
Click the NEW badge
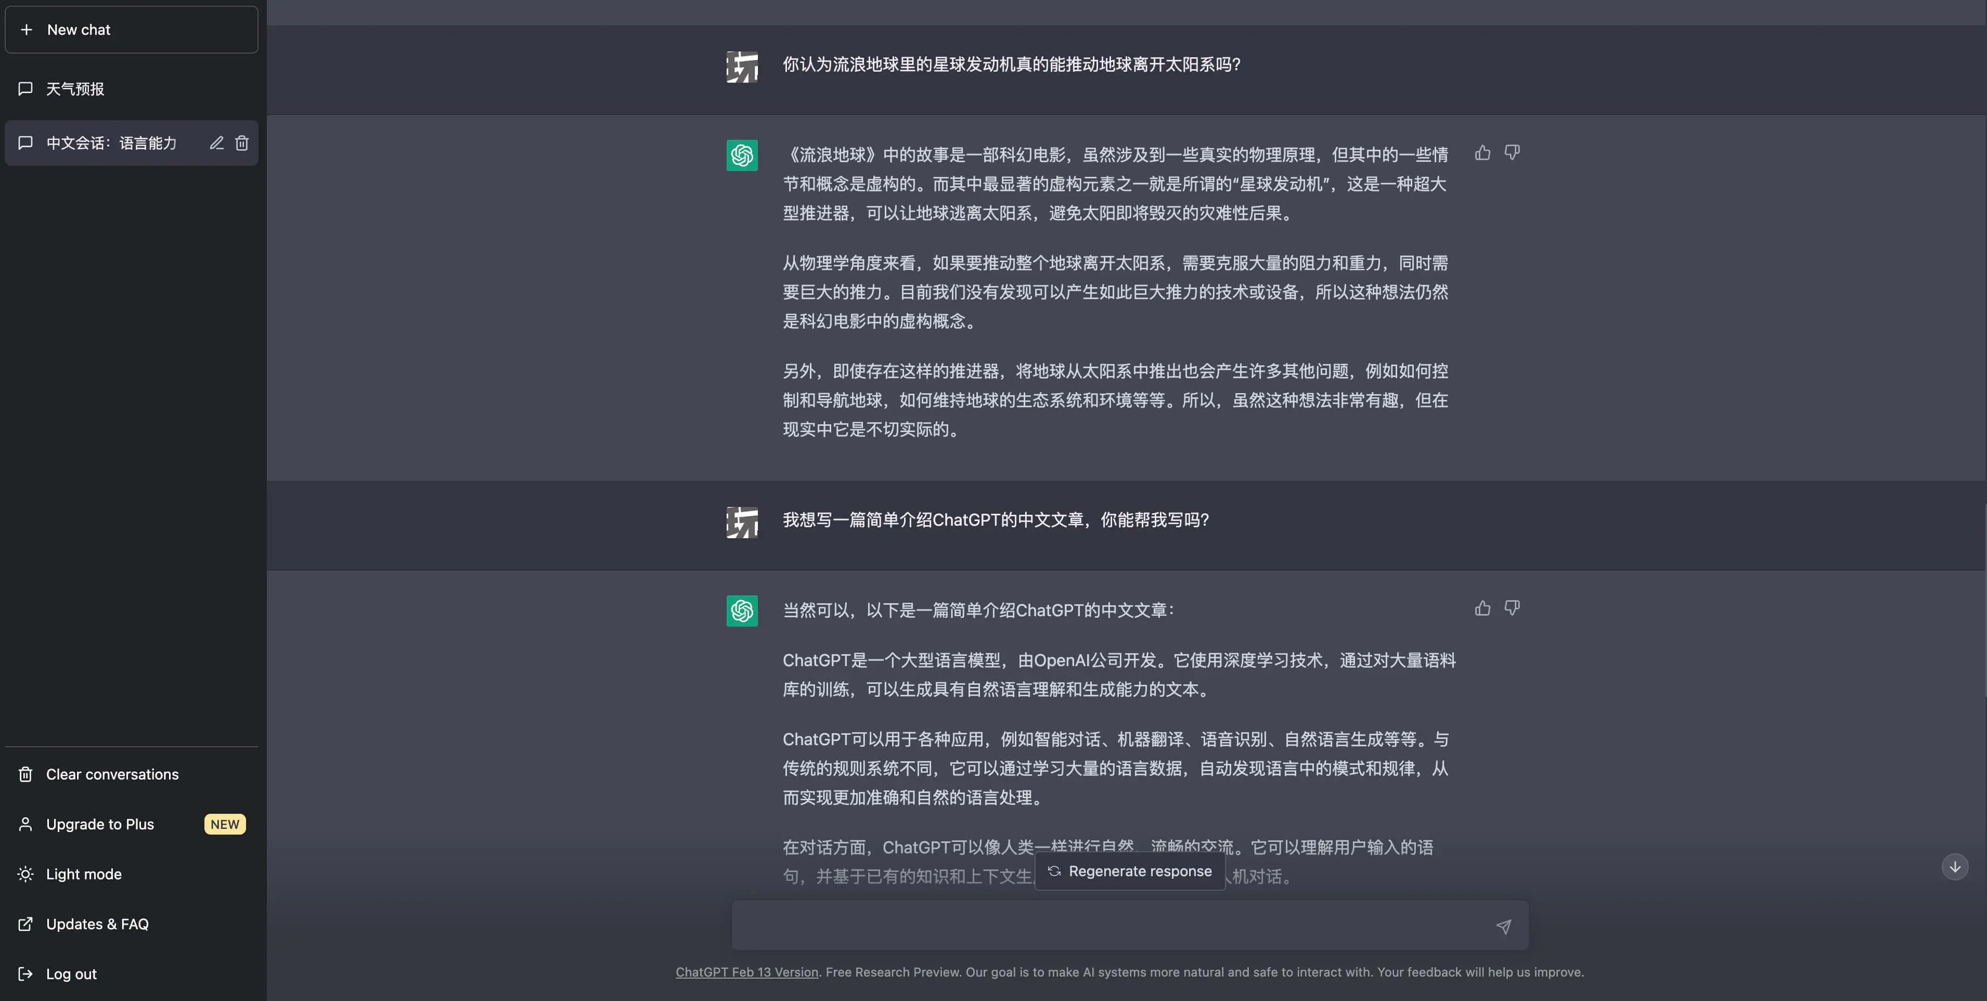tap(225, 824)
